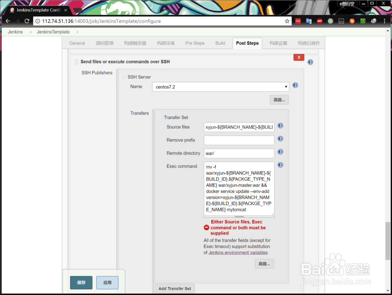
Task: Click 高级 button under SSH Server
Action: pyautogui.click(x=279, y=100)
